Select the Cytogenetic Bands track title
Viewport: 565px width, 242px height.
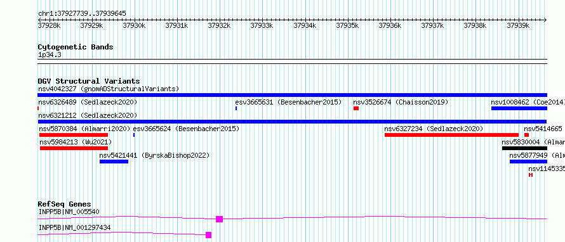(76, 47)
